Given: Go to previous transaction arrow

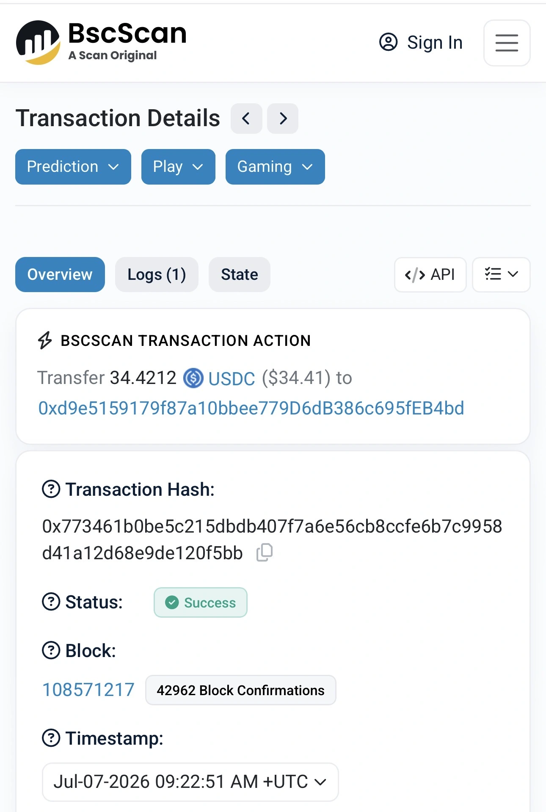Looking at the screenshot, I should coord(246,119).
